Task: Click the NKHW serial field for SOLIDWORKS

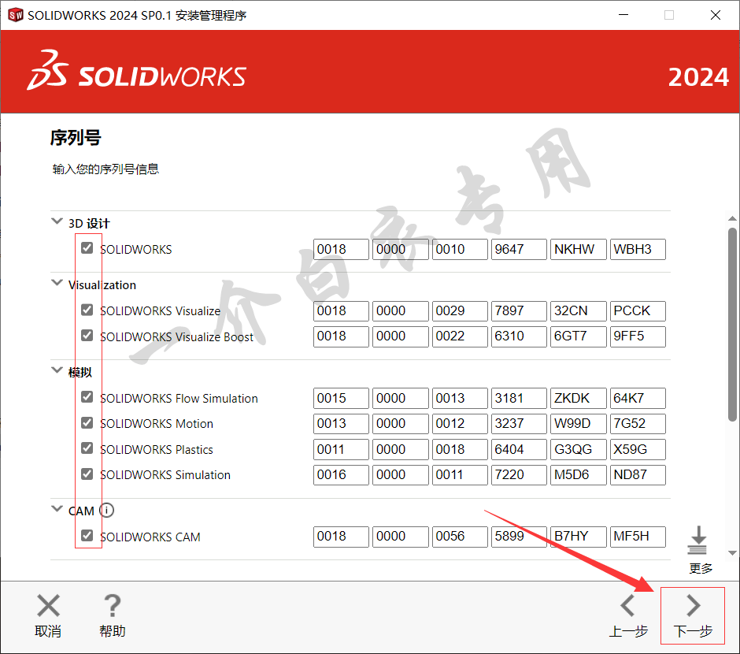Action: tap(578, 249)
